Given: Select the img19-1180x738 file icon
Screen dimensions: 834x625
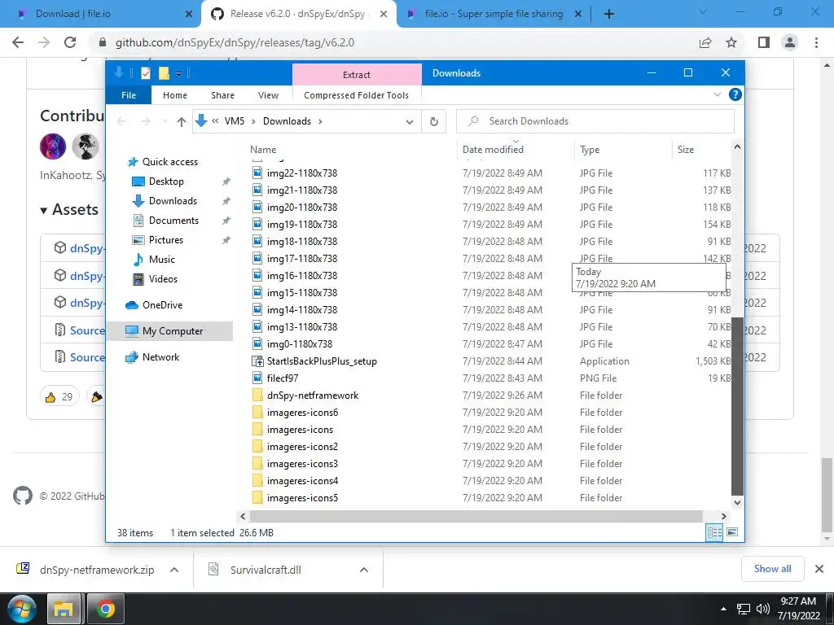Looking at the screenshot, I should (x=257, y=225).
